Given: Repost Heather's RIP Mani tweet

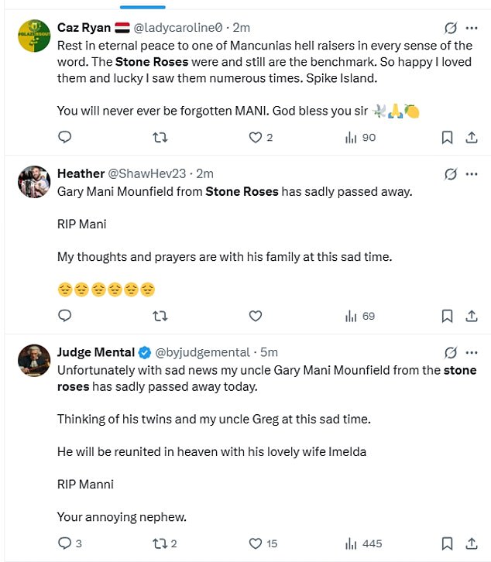Looking at the screenshot, I should click(160, 315).
